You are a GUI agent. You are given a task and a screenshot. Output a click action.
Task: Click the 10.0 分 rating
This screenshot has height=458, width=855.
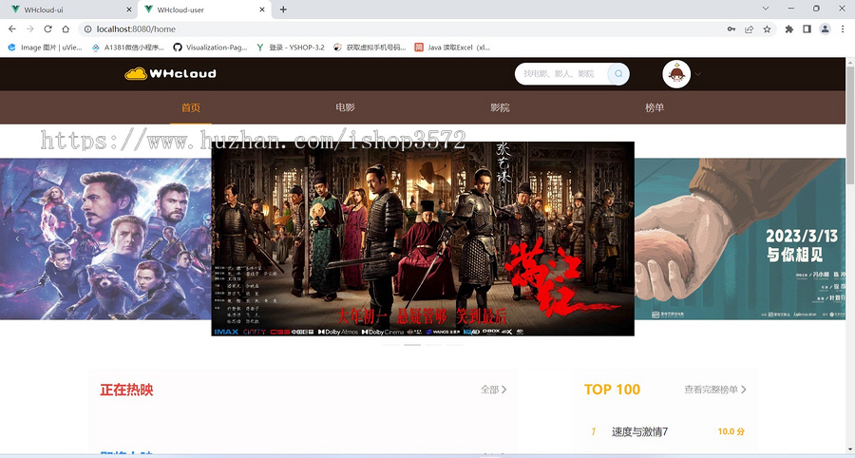(731, 431)
